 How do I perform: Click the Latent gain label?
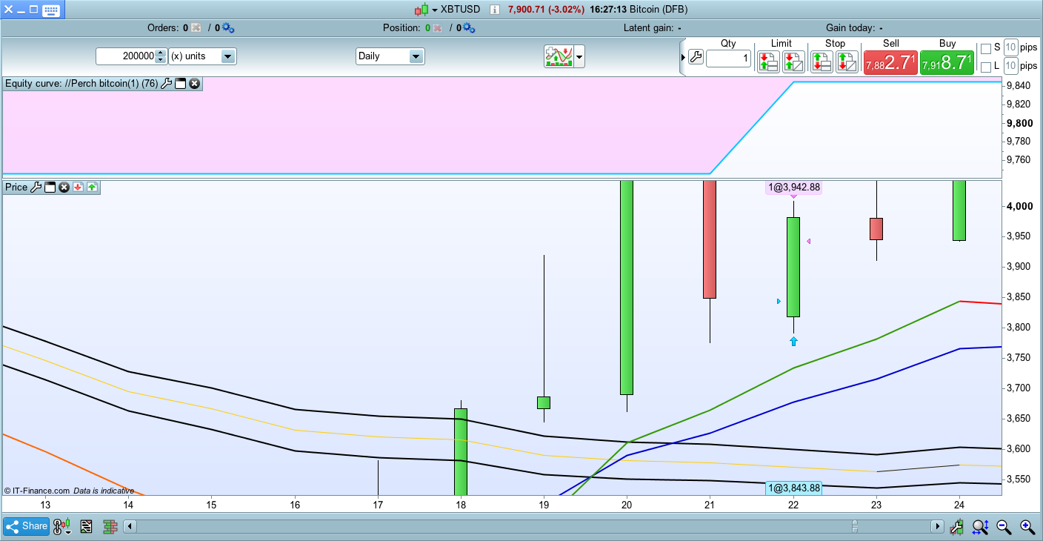648,28
